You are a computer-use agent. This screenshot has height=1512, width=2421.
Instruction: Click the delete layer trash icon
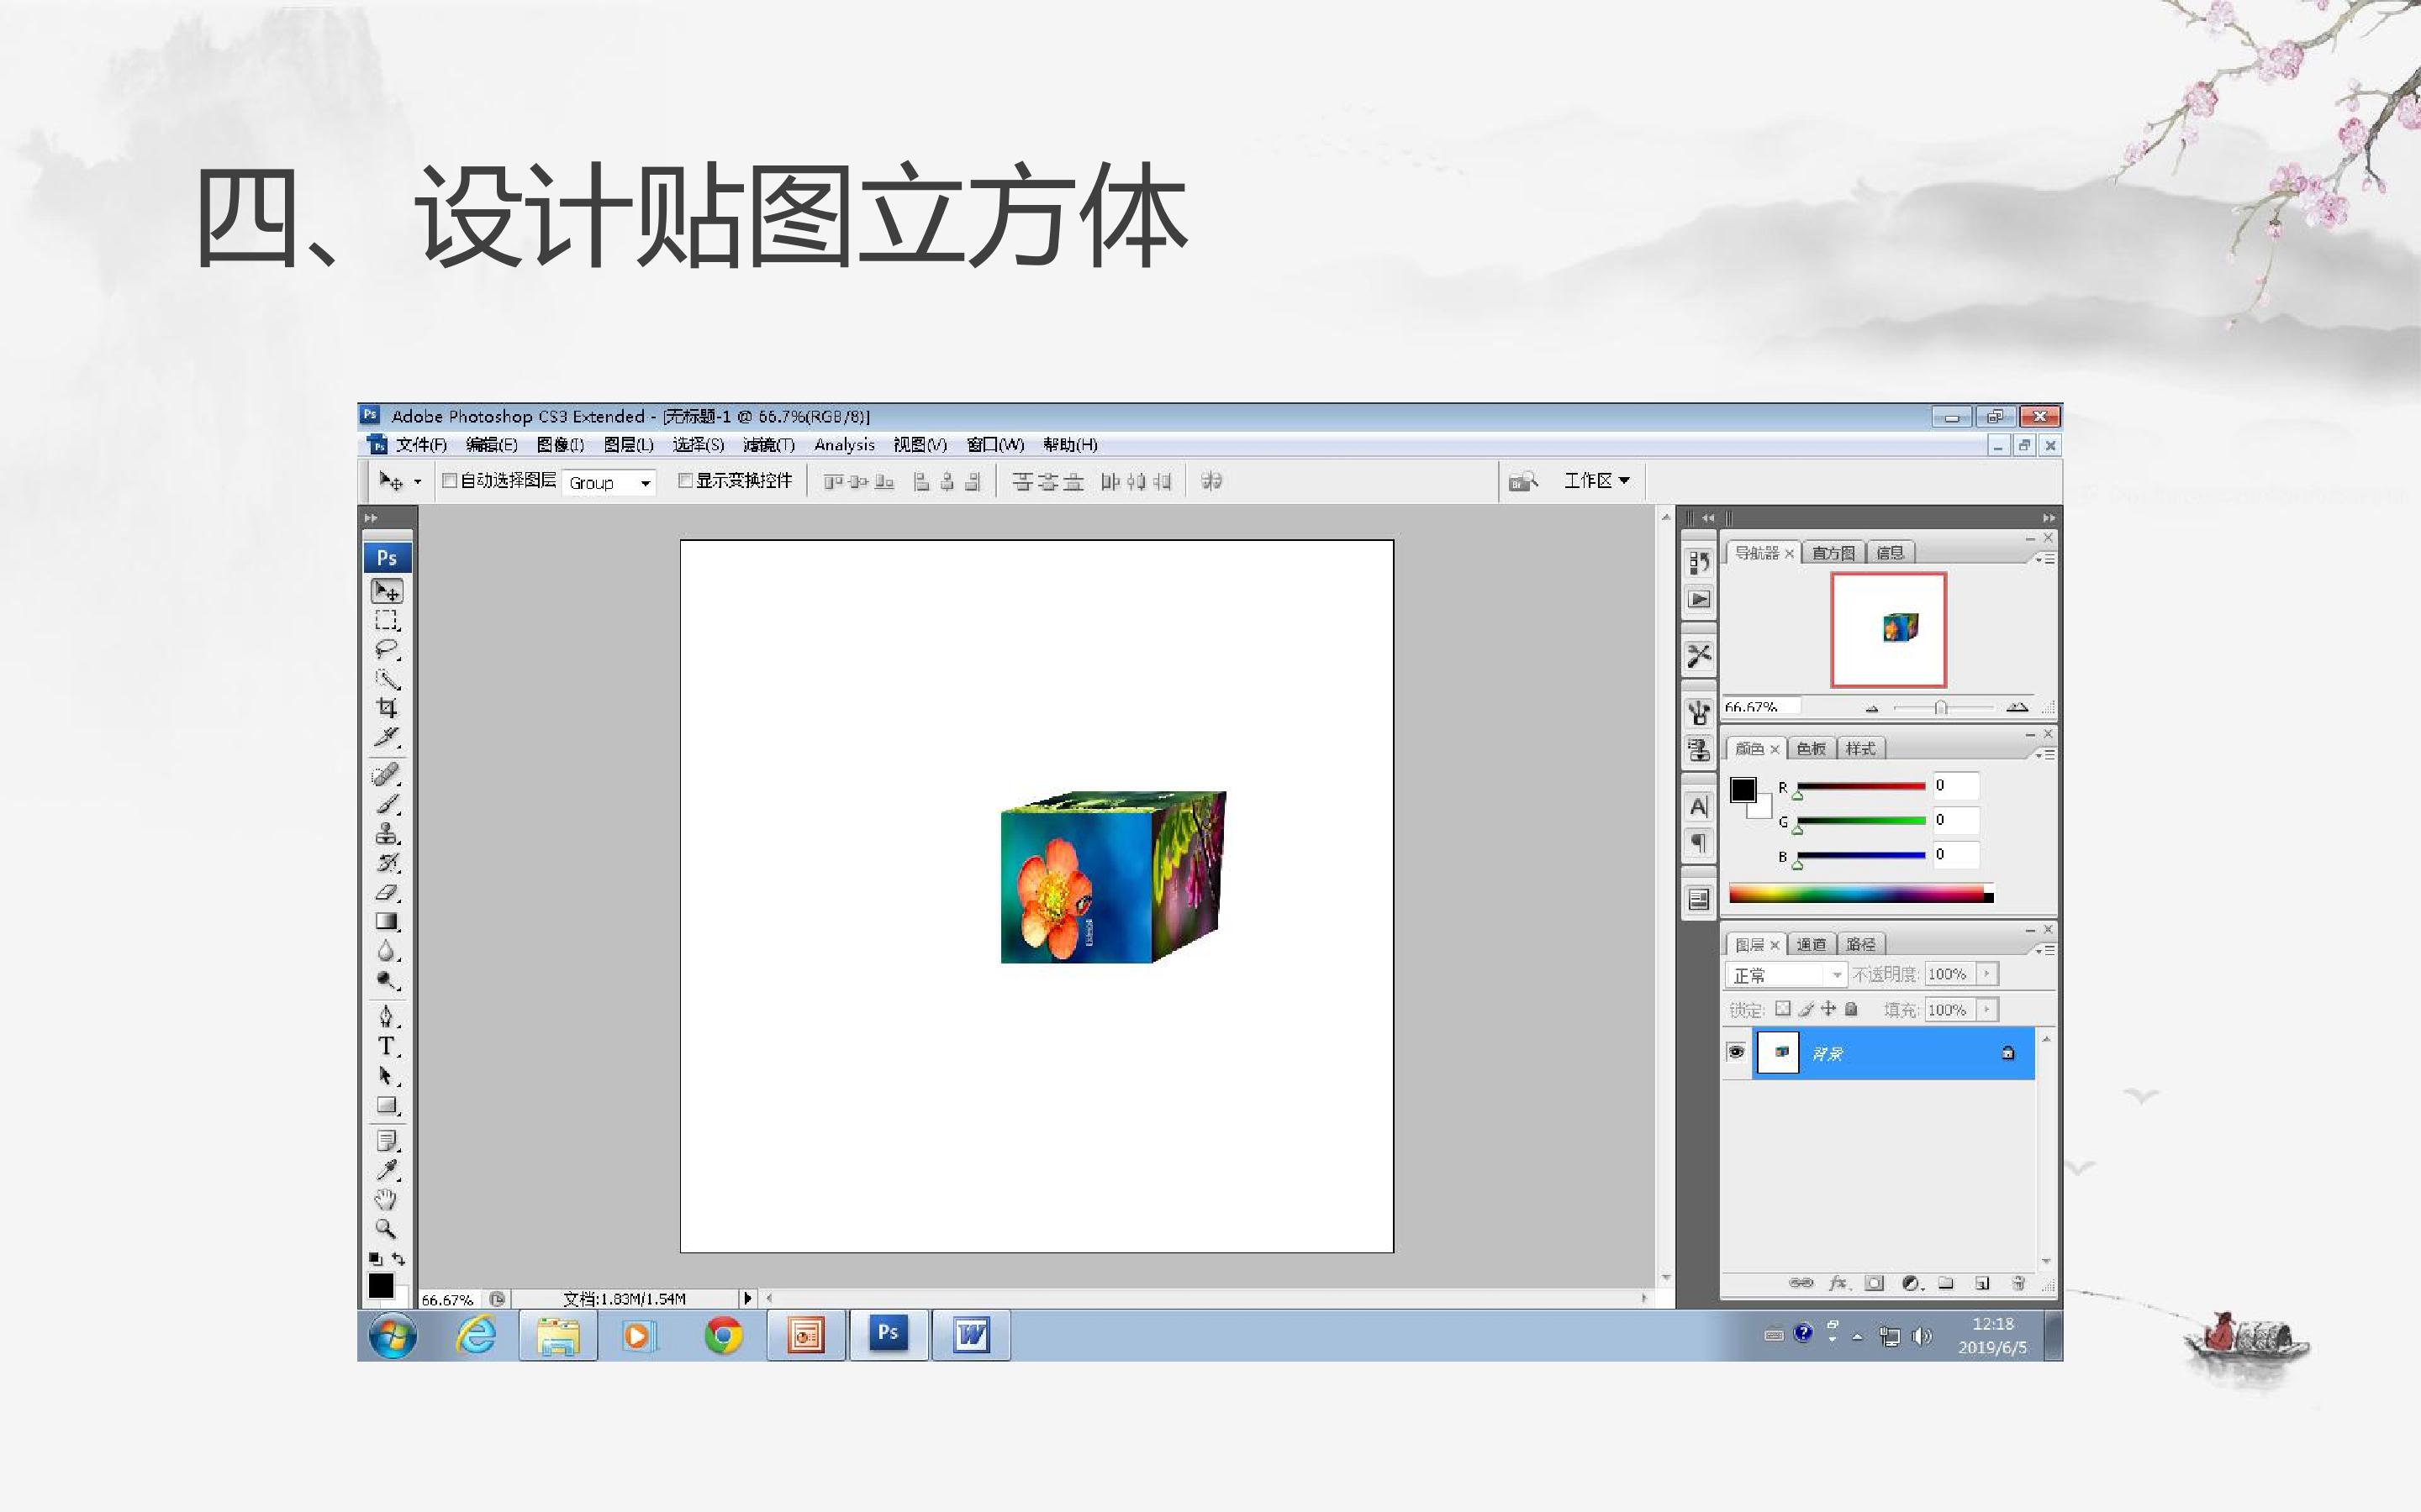pos(2019,1283)
